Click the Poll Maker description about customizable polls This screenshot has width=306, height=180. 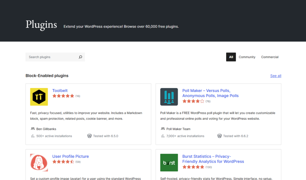coord(218,116)
